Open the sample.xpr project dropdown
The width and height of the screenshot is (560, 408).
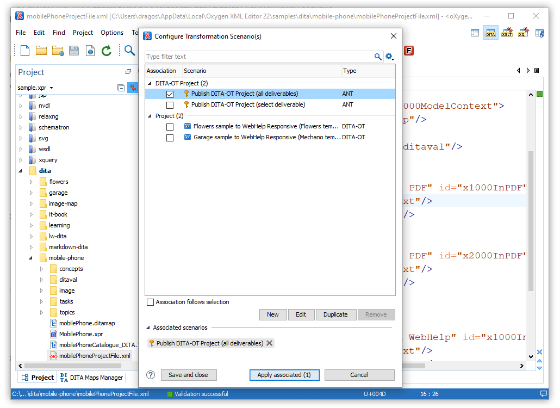pyautogui.click(x=52, y=88)
